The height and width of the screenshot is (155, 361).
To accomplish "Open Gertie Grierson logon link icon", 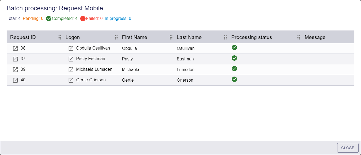I will tap(71, 80).
